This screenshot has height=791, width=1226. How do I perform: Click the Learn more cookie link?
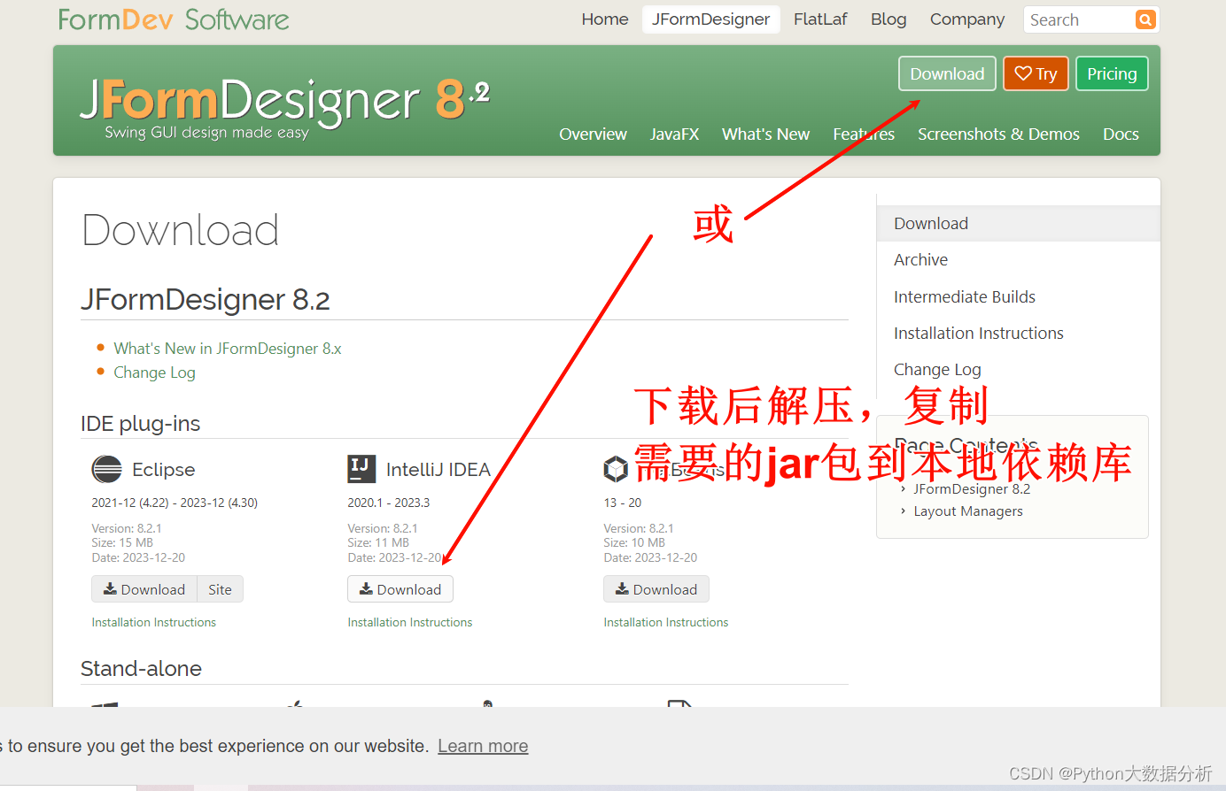point(483,746)
